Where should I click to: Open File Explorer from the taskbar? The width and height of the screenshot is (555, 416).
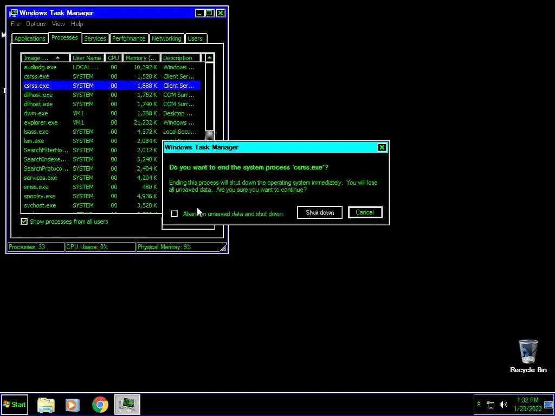[x=46, y=405]
